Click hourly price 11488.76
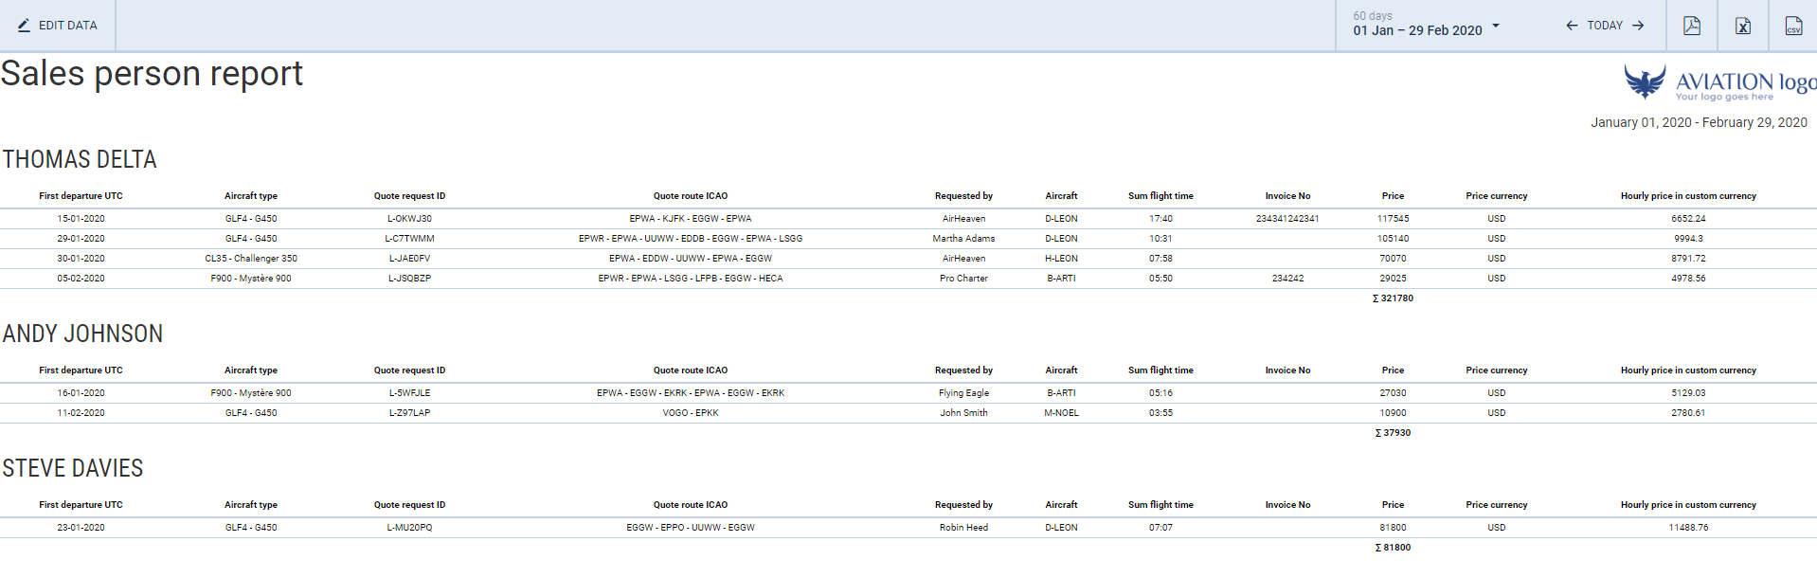 (x=1688, y=528)
